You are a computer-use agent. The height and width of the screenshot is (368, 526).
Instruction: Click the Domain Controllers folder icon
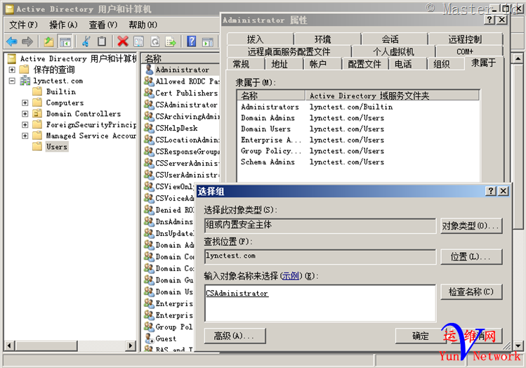(x=37, y=113)
